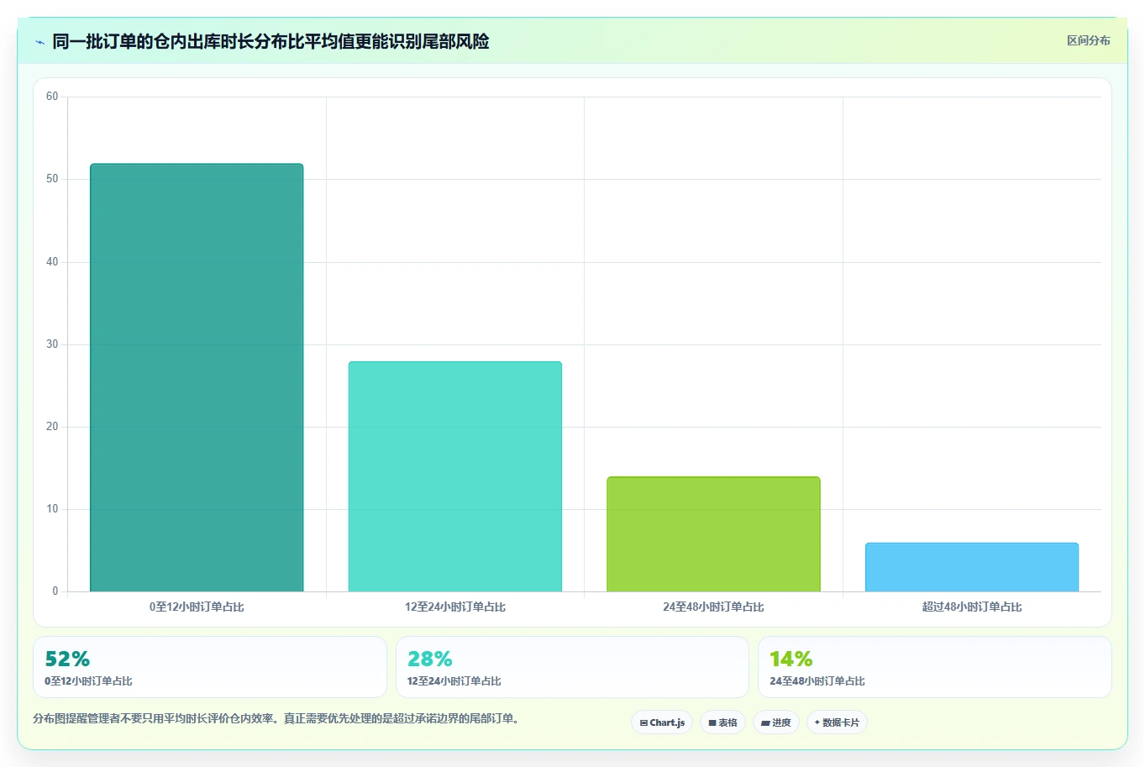The image size is (1145, 767).
Task: Select the 表格 tag chip
Action: pyautogui.click(x=722, y=722)
